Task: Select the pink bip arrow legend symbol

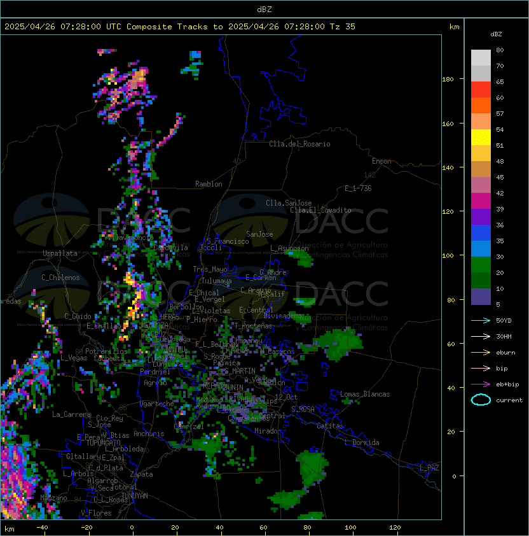Action: (x=481, y=368)
